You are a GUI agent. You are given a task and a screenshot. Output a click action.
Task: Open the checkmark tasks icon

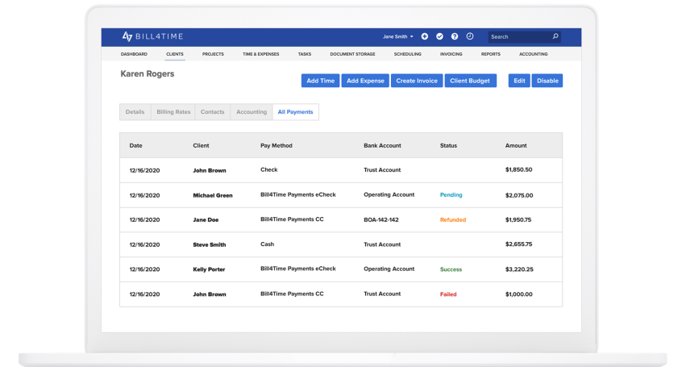(439, 36)
